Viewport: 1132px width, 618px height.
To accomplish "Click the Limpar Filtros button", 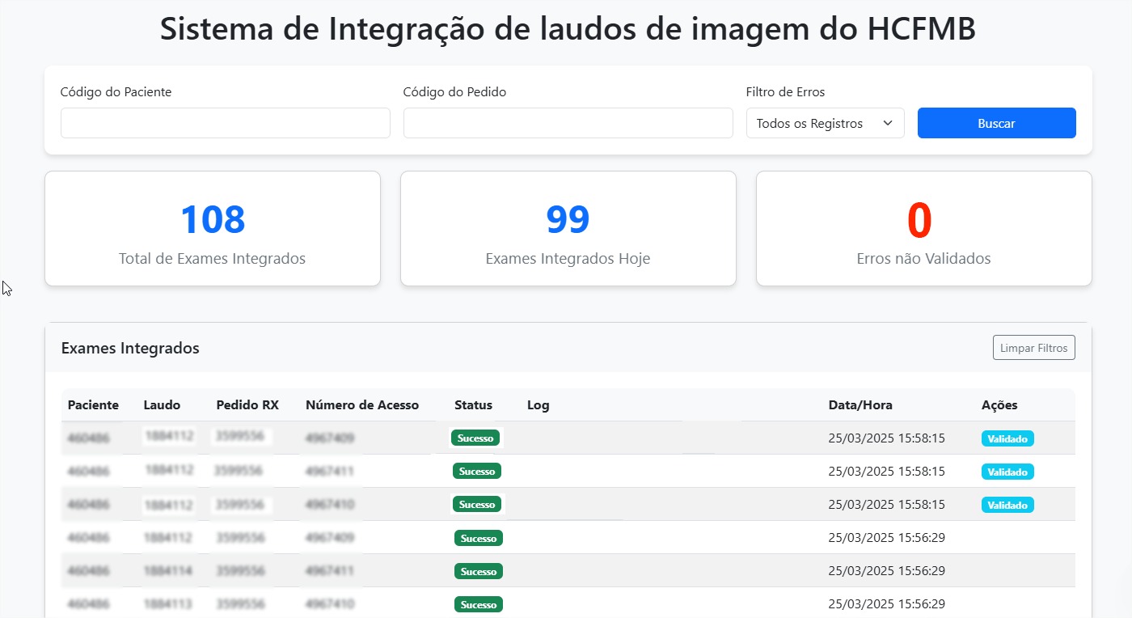I will point(1033,348).
